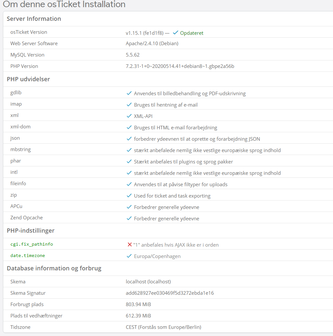
Task: Click the checkmark icon in imap row
Action: click(x=129, y=105)
